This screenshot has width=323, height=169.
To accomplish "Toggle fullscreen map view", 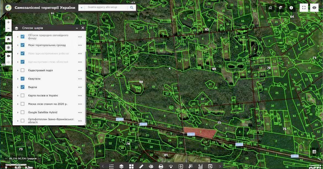I will tap(304, 8).
